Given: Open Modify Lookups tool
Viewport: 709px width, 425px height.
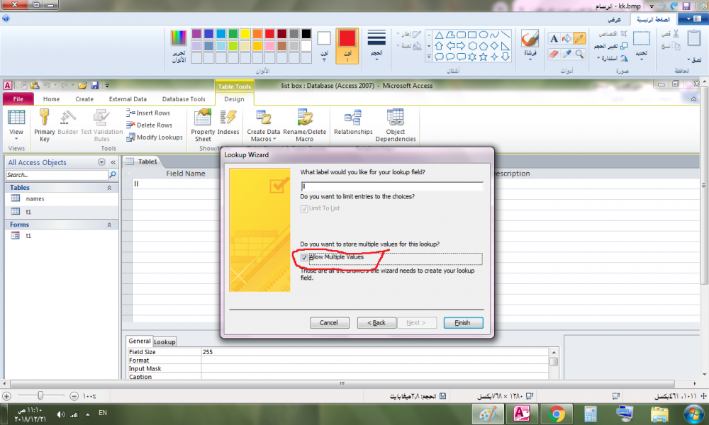Looking at the screenshot, I should [x=155, y=137].
